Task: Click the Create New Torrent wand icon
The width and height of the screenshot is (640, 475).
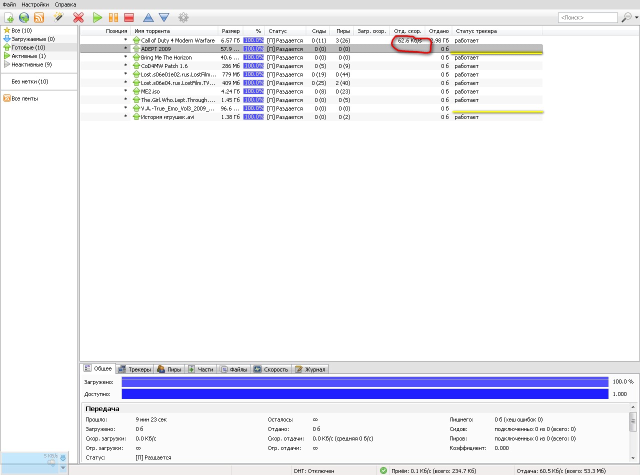Action: click(x=58, y=18)
